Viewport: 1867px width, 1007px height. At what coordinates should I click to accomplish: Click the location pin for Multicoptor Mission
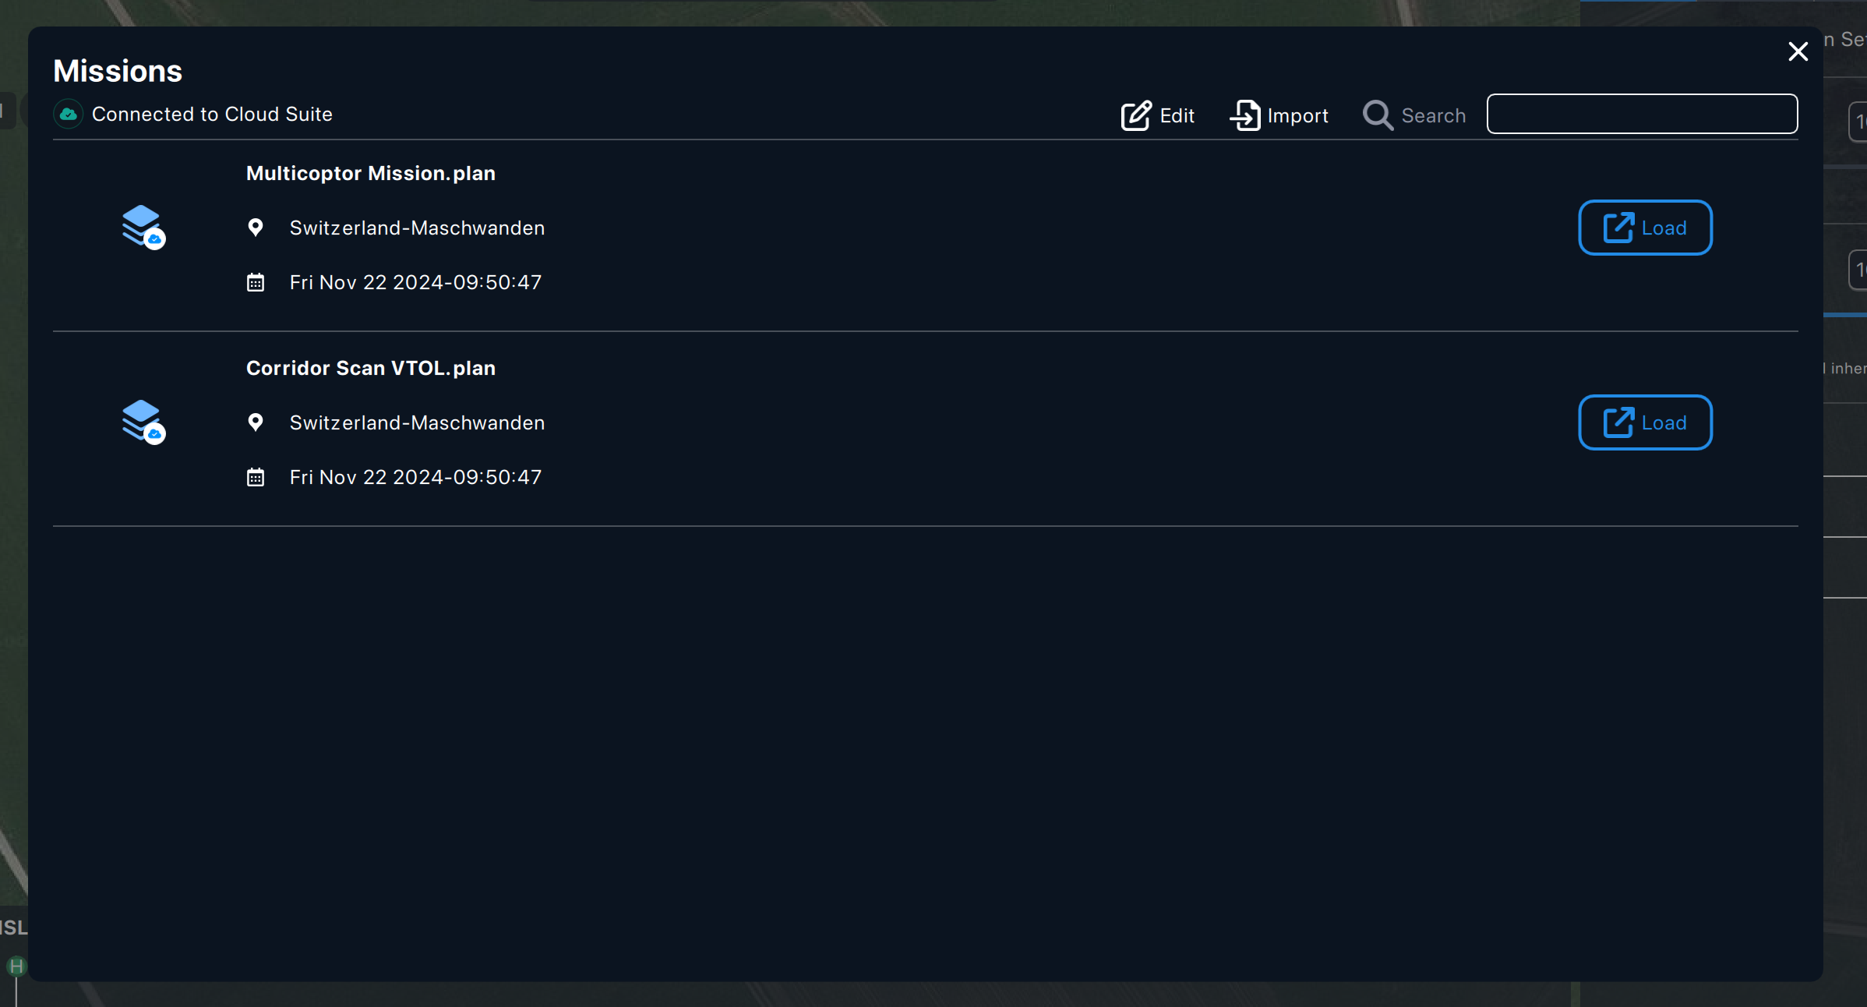tap(256, 228)
